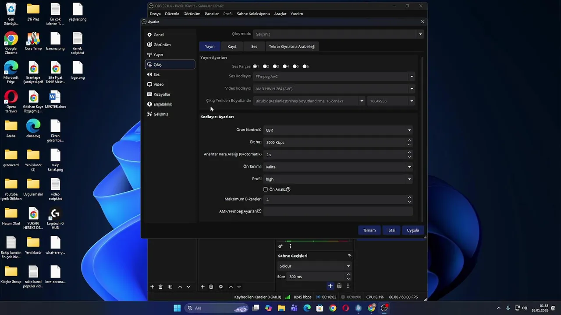Click the Windows Start button
The height and width of the screenshot is (315, 561).
coord(177,308)
